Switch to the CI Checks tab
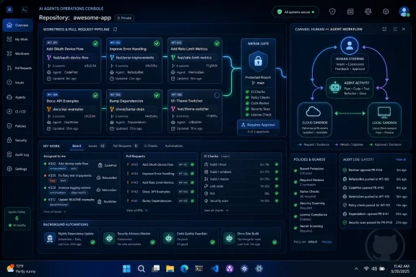The width and height of the screenshot is (416, 277). [x=150, y=146]
